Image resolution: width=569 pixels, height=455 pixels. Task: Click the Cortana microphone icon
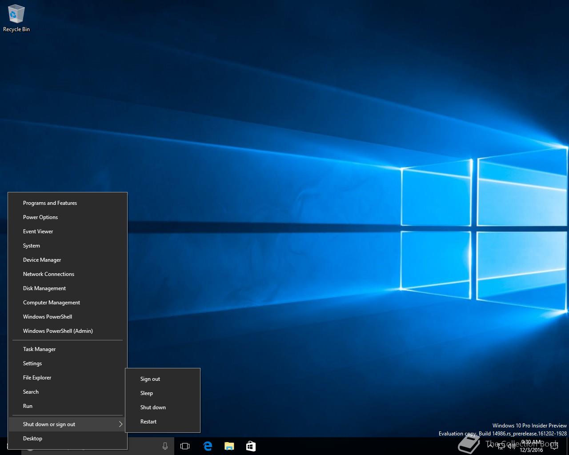click(165, 446)
